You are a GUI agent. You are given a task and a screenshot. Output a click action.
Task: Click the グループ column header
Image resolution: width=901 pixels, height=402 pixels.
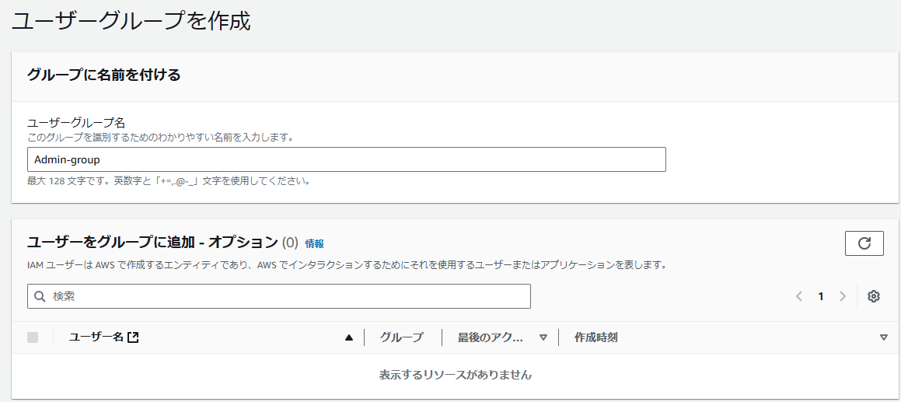click(401, 337)
